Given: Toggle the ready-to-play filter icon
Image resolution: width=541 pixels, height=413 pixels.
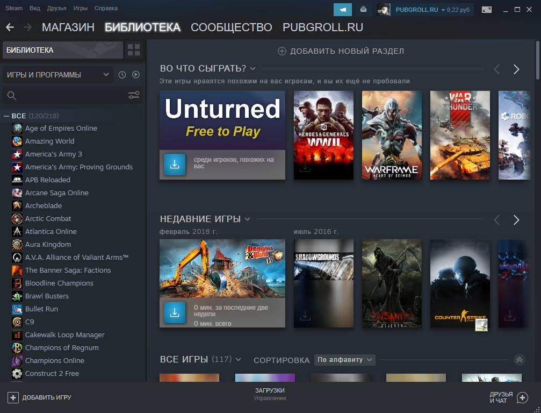Looking at the screenshot, I should coord(136,75).
